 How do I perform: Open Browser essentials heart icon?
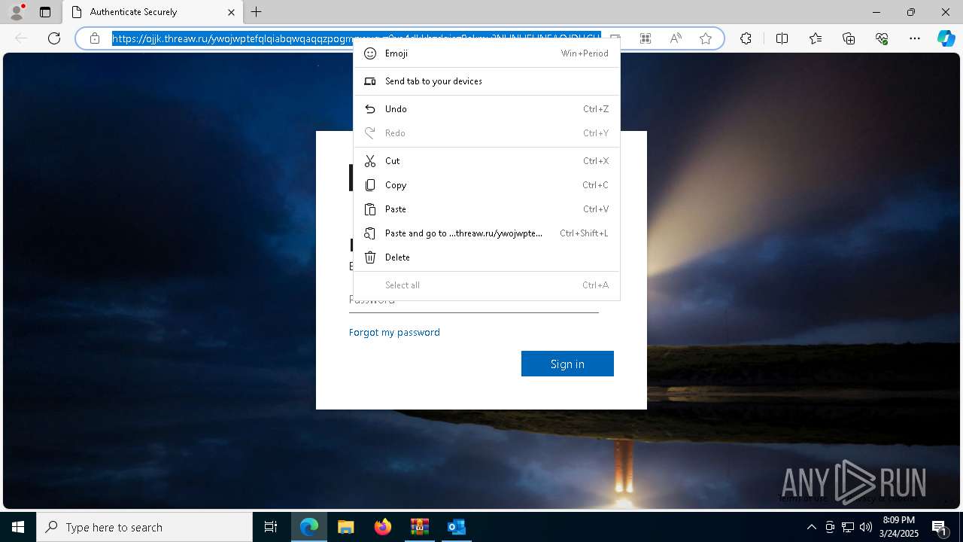pyautogui.click(x=882, y=38)
